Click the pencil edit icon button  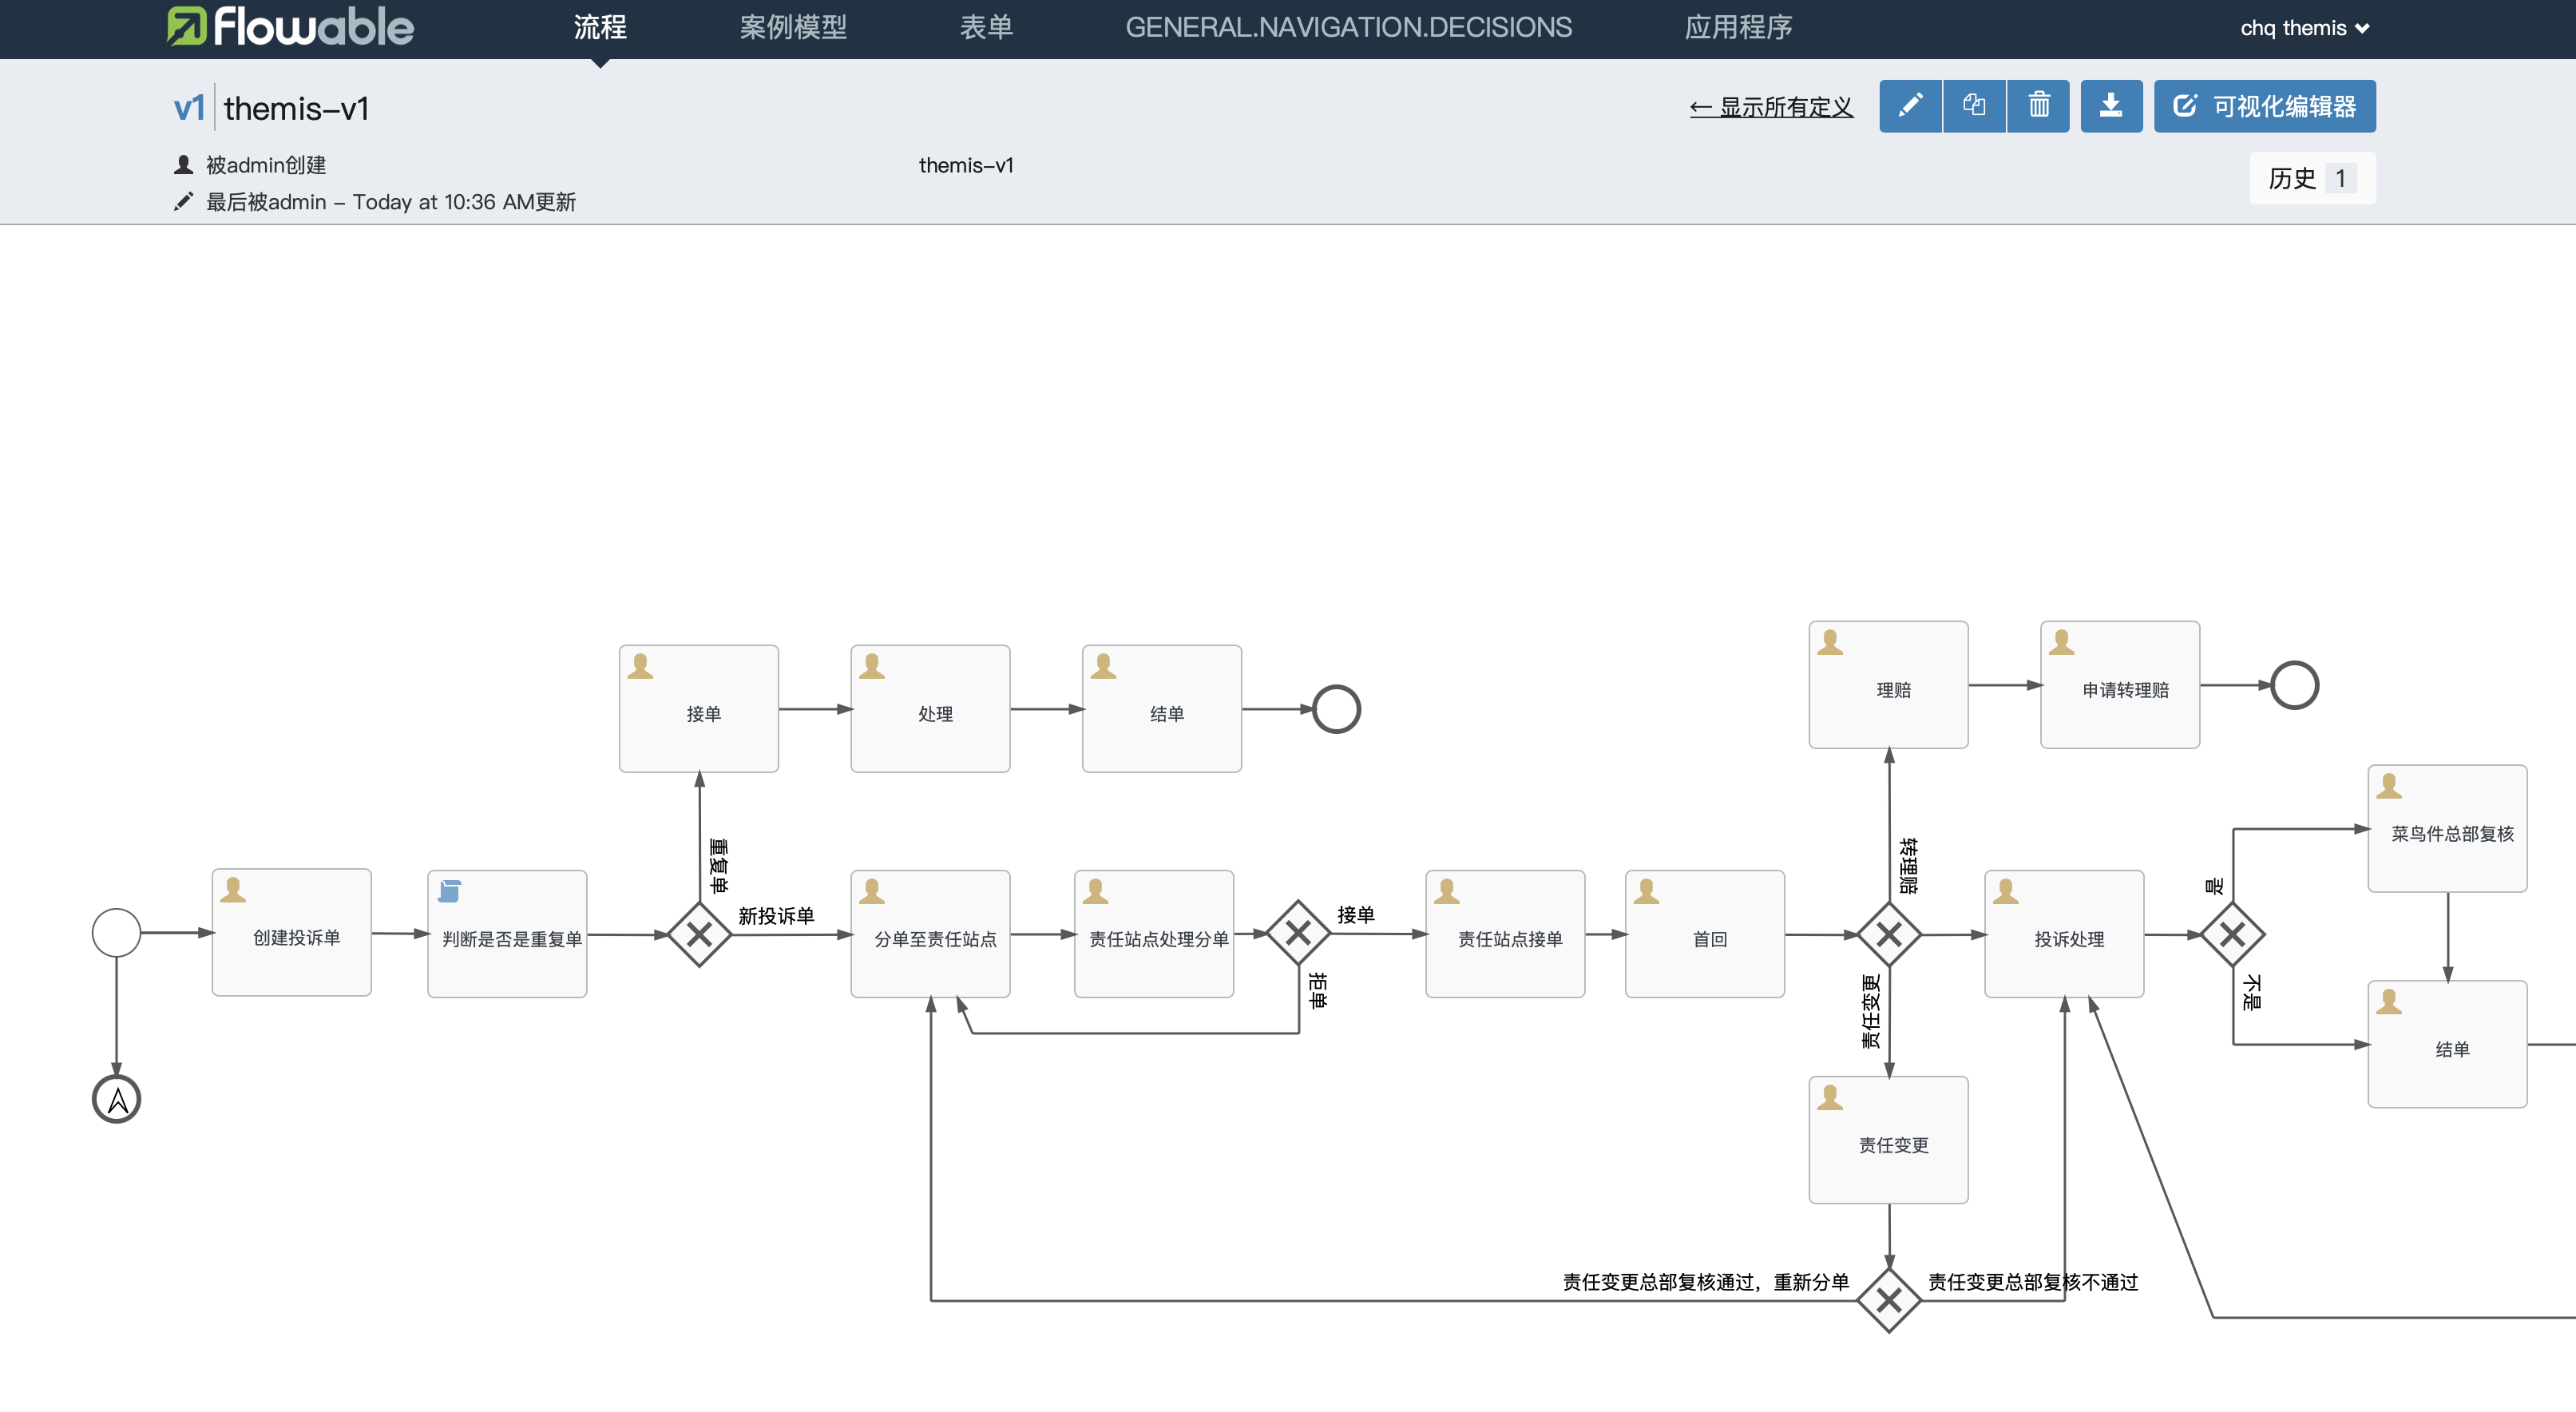coord(1910,106)
